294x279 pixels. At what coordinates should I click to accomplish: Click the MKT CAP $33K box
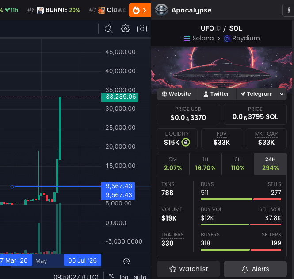[266, 139]
